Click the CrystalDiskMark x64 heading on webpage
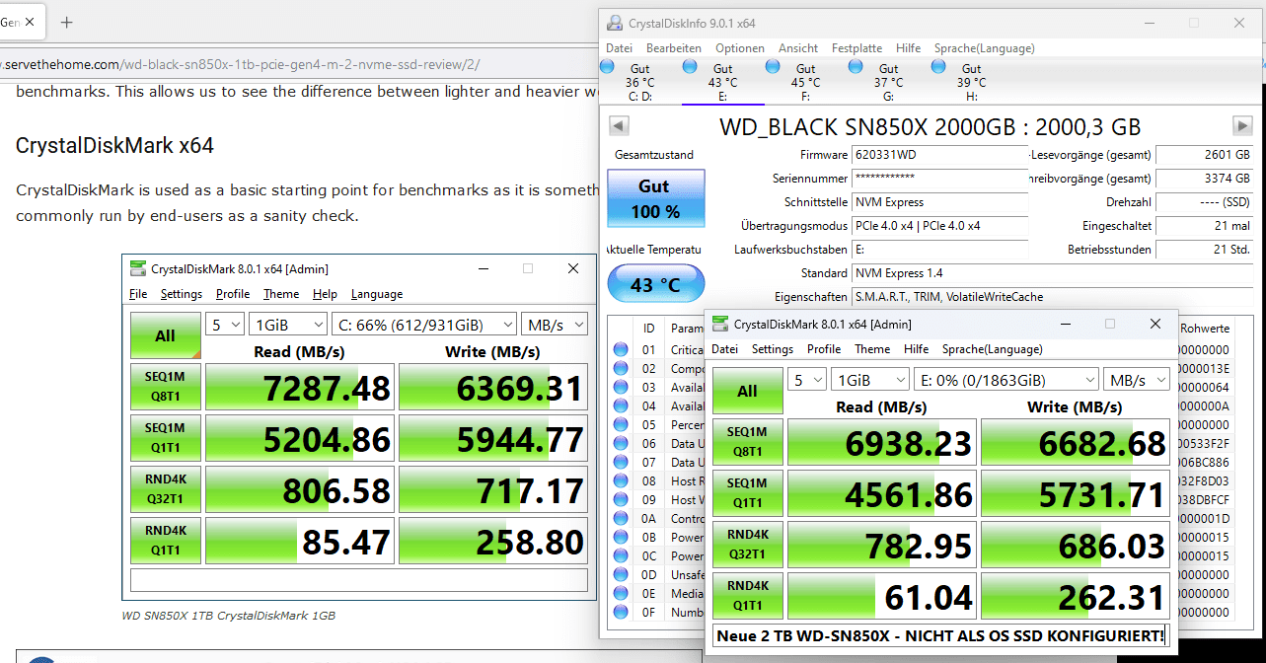Screen dimensions: 1266x663 [x=114, y=146]
